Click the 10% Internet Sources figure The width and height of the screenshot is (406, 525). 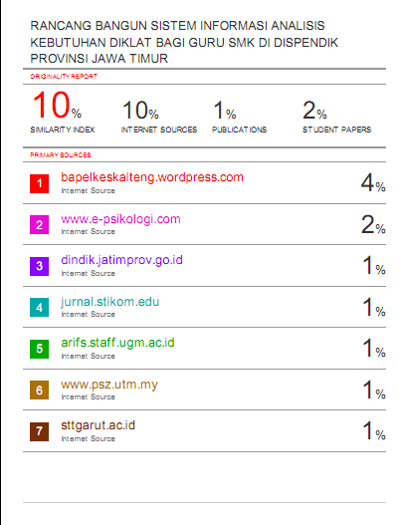point(140,111)
